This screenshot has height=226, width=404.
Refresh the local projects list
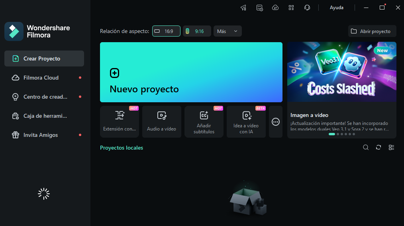(379, 148)
